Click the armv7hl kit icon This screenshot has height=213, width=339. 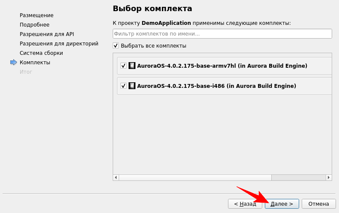(x=132, y=66)
